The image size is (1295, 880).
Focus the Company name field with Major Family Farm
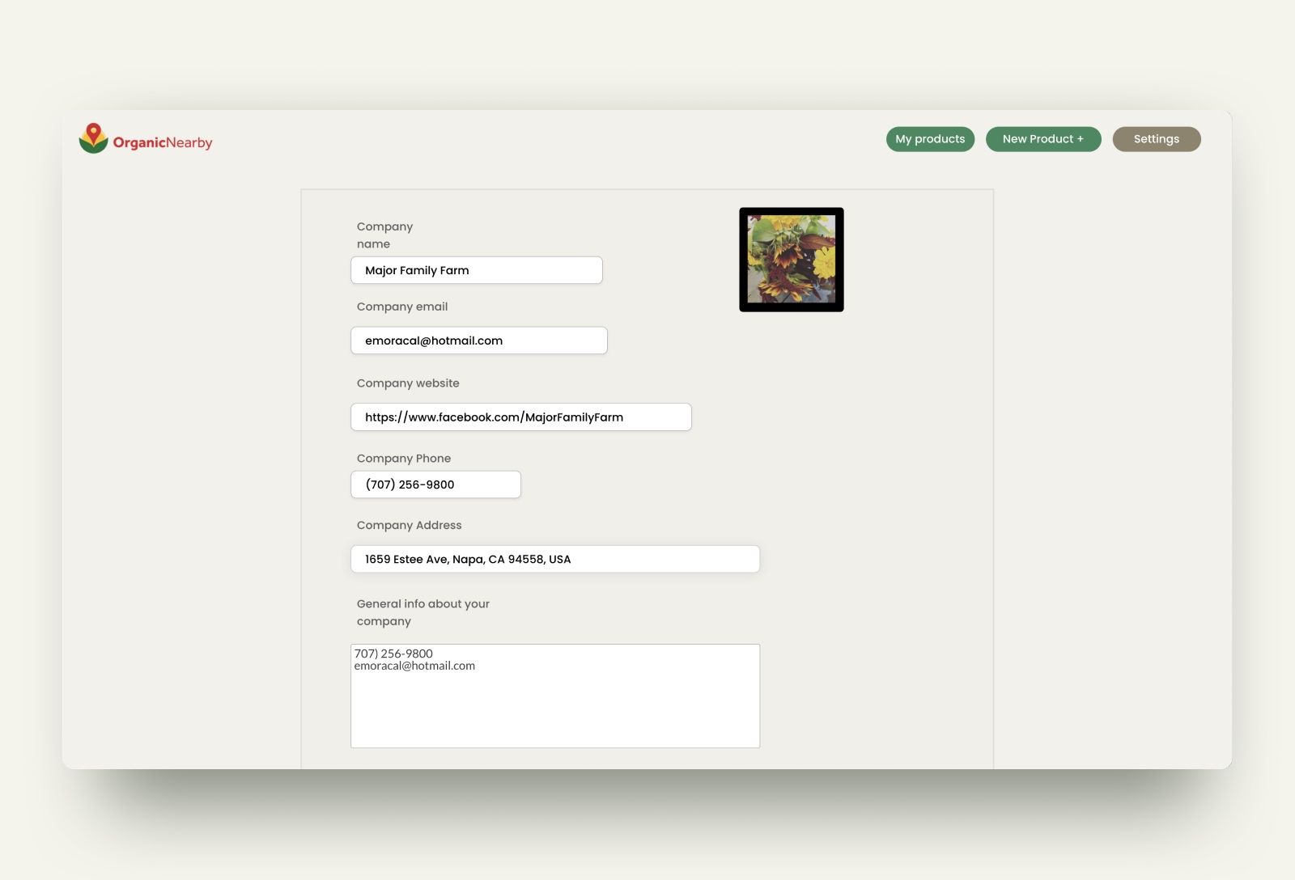coord(477,270)
